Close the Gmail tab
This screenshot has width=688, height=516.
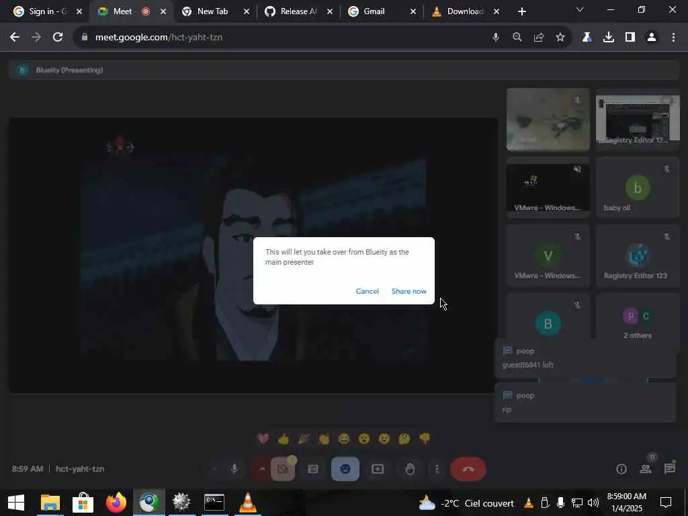413,11
